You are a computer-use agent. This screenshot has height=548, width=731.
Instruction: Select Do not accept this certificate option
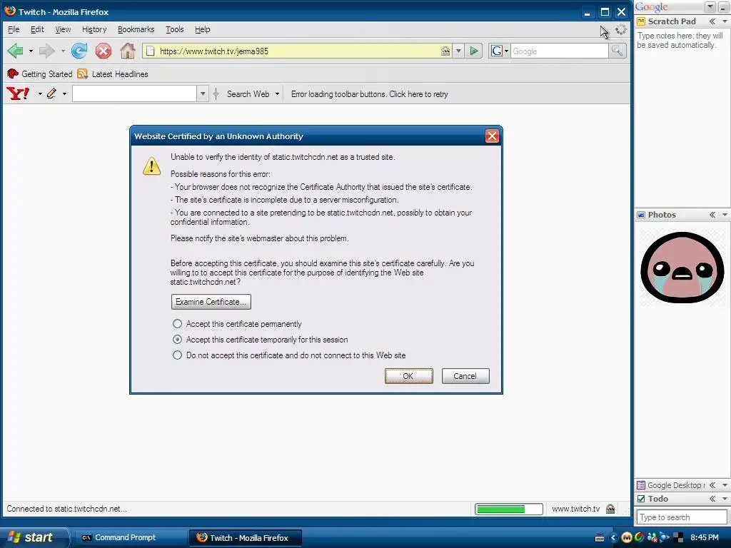tap(177, 355)
